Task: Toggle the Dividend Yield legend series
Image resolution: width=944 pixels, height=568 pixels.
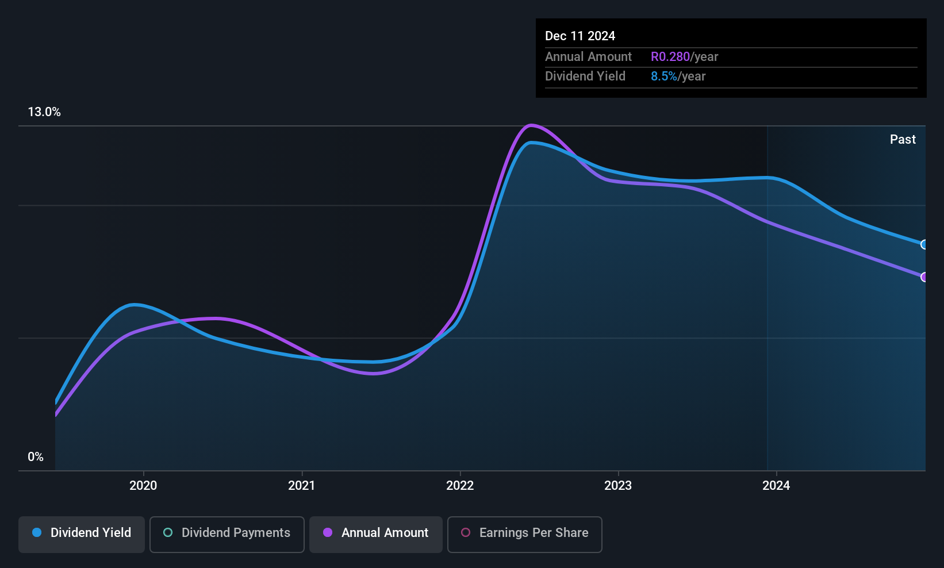Action: (x=82, y=533)
